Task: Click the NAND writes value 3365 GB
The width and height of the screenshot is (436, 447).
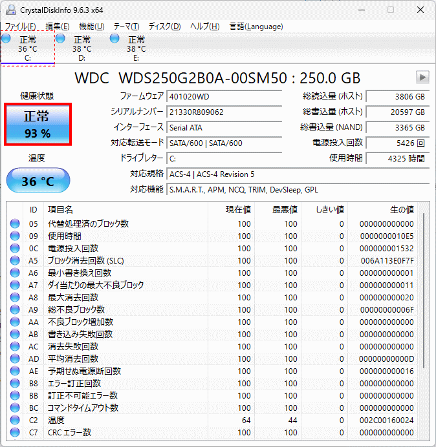Action: tap(397, 127)
